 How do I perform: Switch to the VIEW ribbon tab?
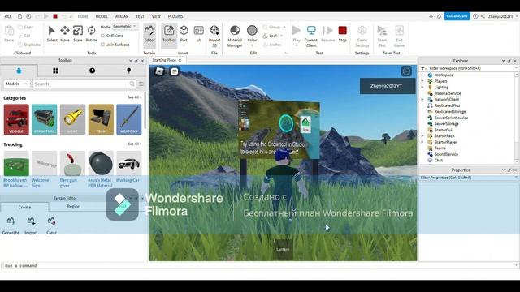pos(156,16)
